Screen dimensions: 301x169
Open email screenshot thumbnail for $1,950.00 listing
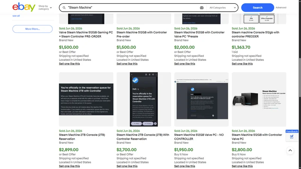[x=201, y=99]
